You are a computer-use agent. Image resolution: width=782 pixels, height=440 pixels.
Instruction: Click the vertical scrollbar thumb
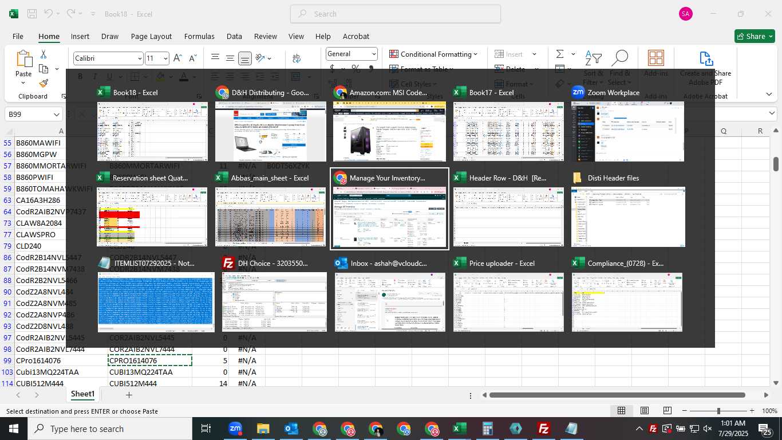776,164
